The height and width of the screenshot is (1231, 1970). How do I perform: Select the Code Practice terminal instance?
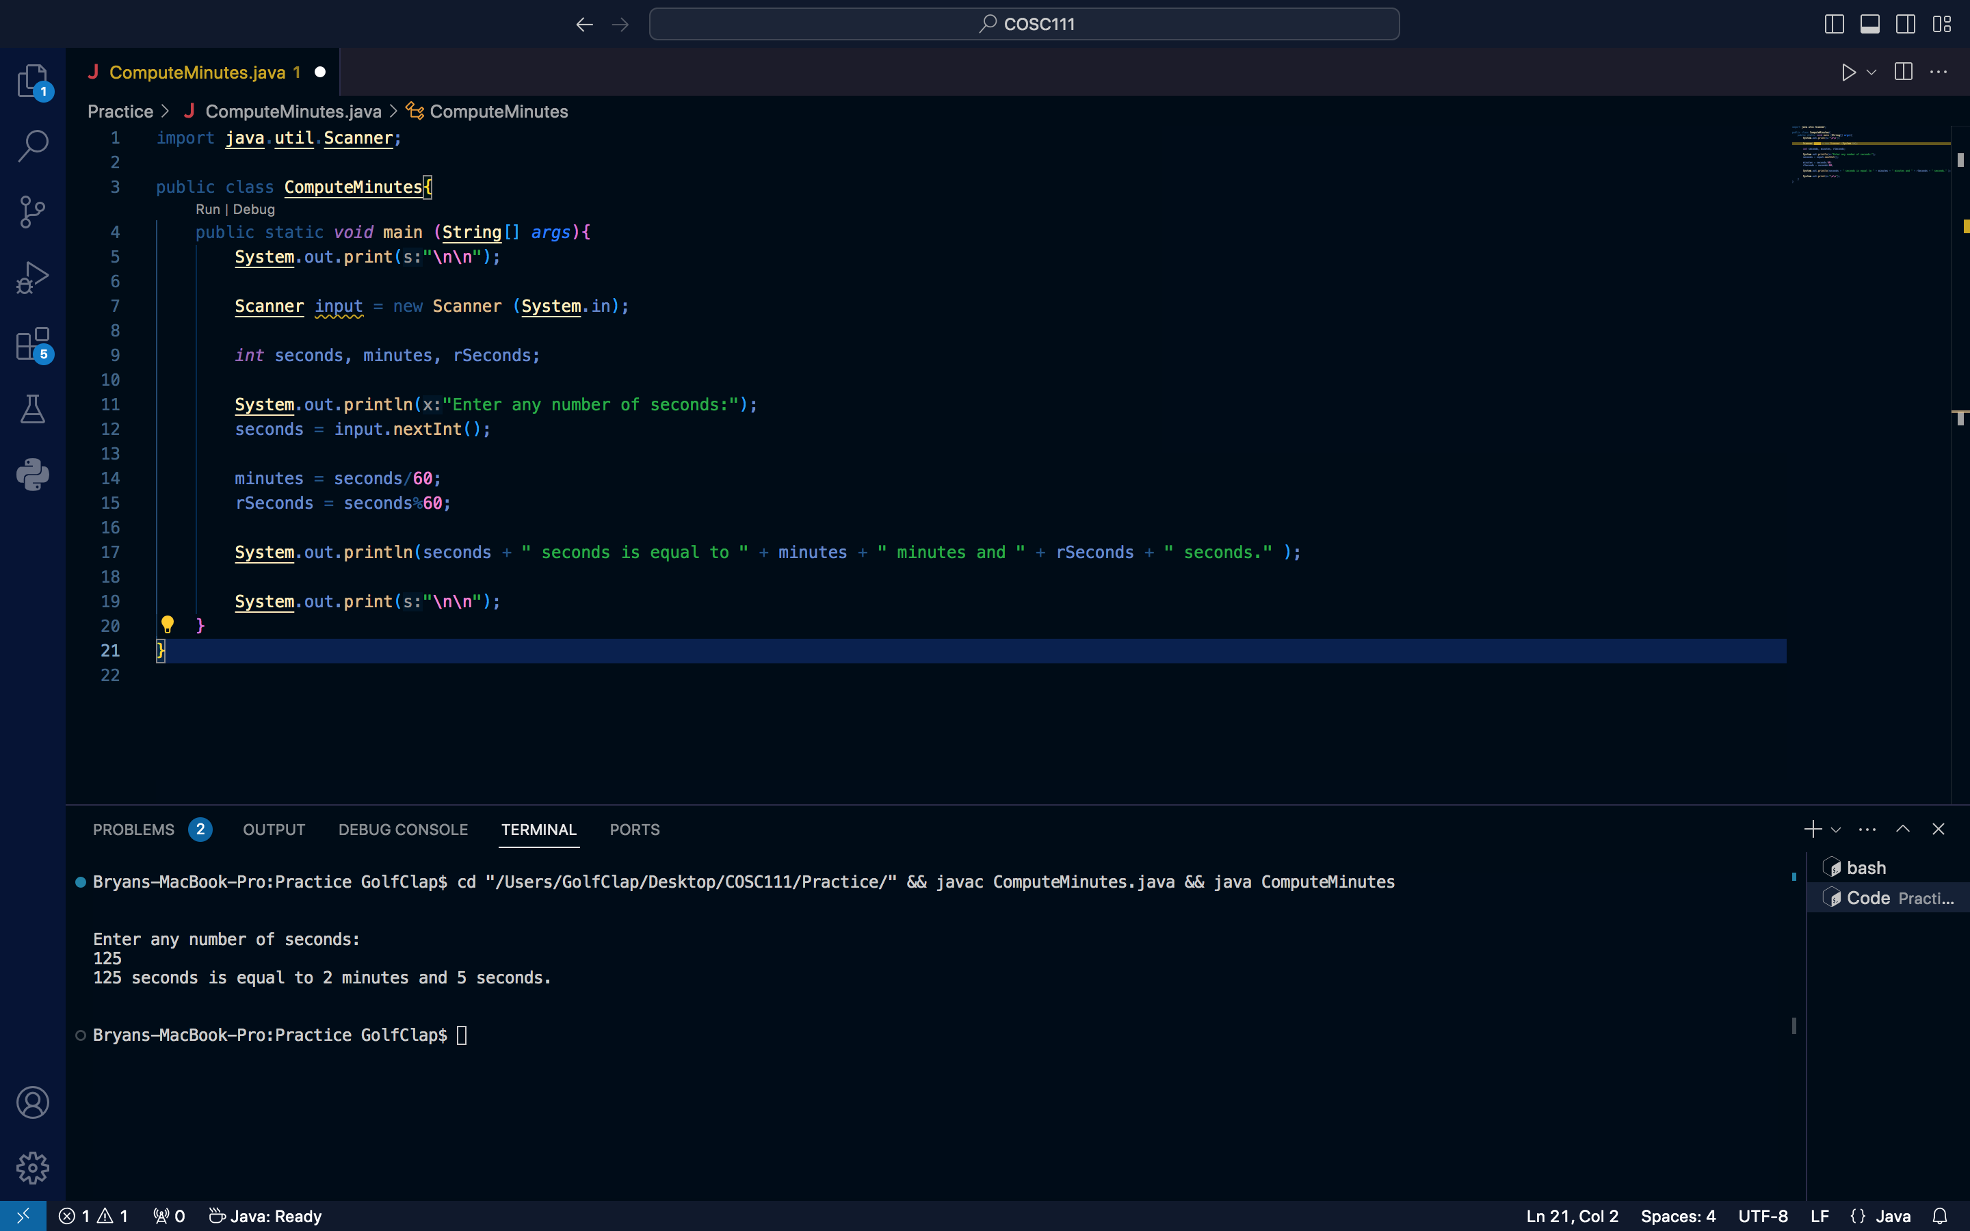[1888, 898]
